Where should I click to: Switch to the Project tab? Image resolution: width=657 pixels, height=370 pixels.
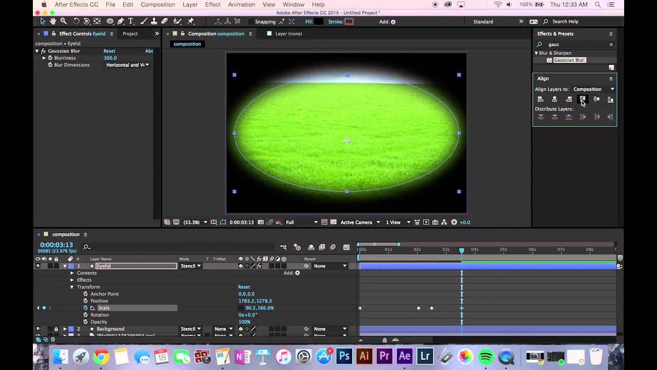(x=130, y=33)
